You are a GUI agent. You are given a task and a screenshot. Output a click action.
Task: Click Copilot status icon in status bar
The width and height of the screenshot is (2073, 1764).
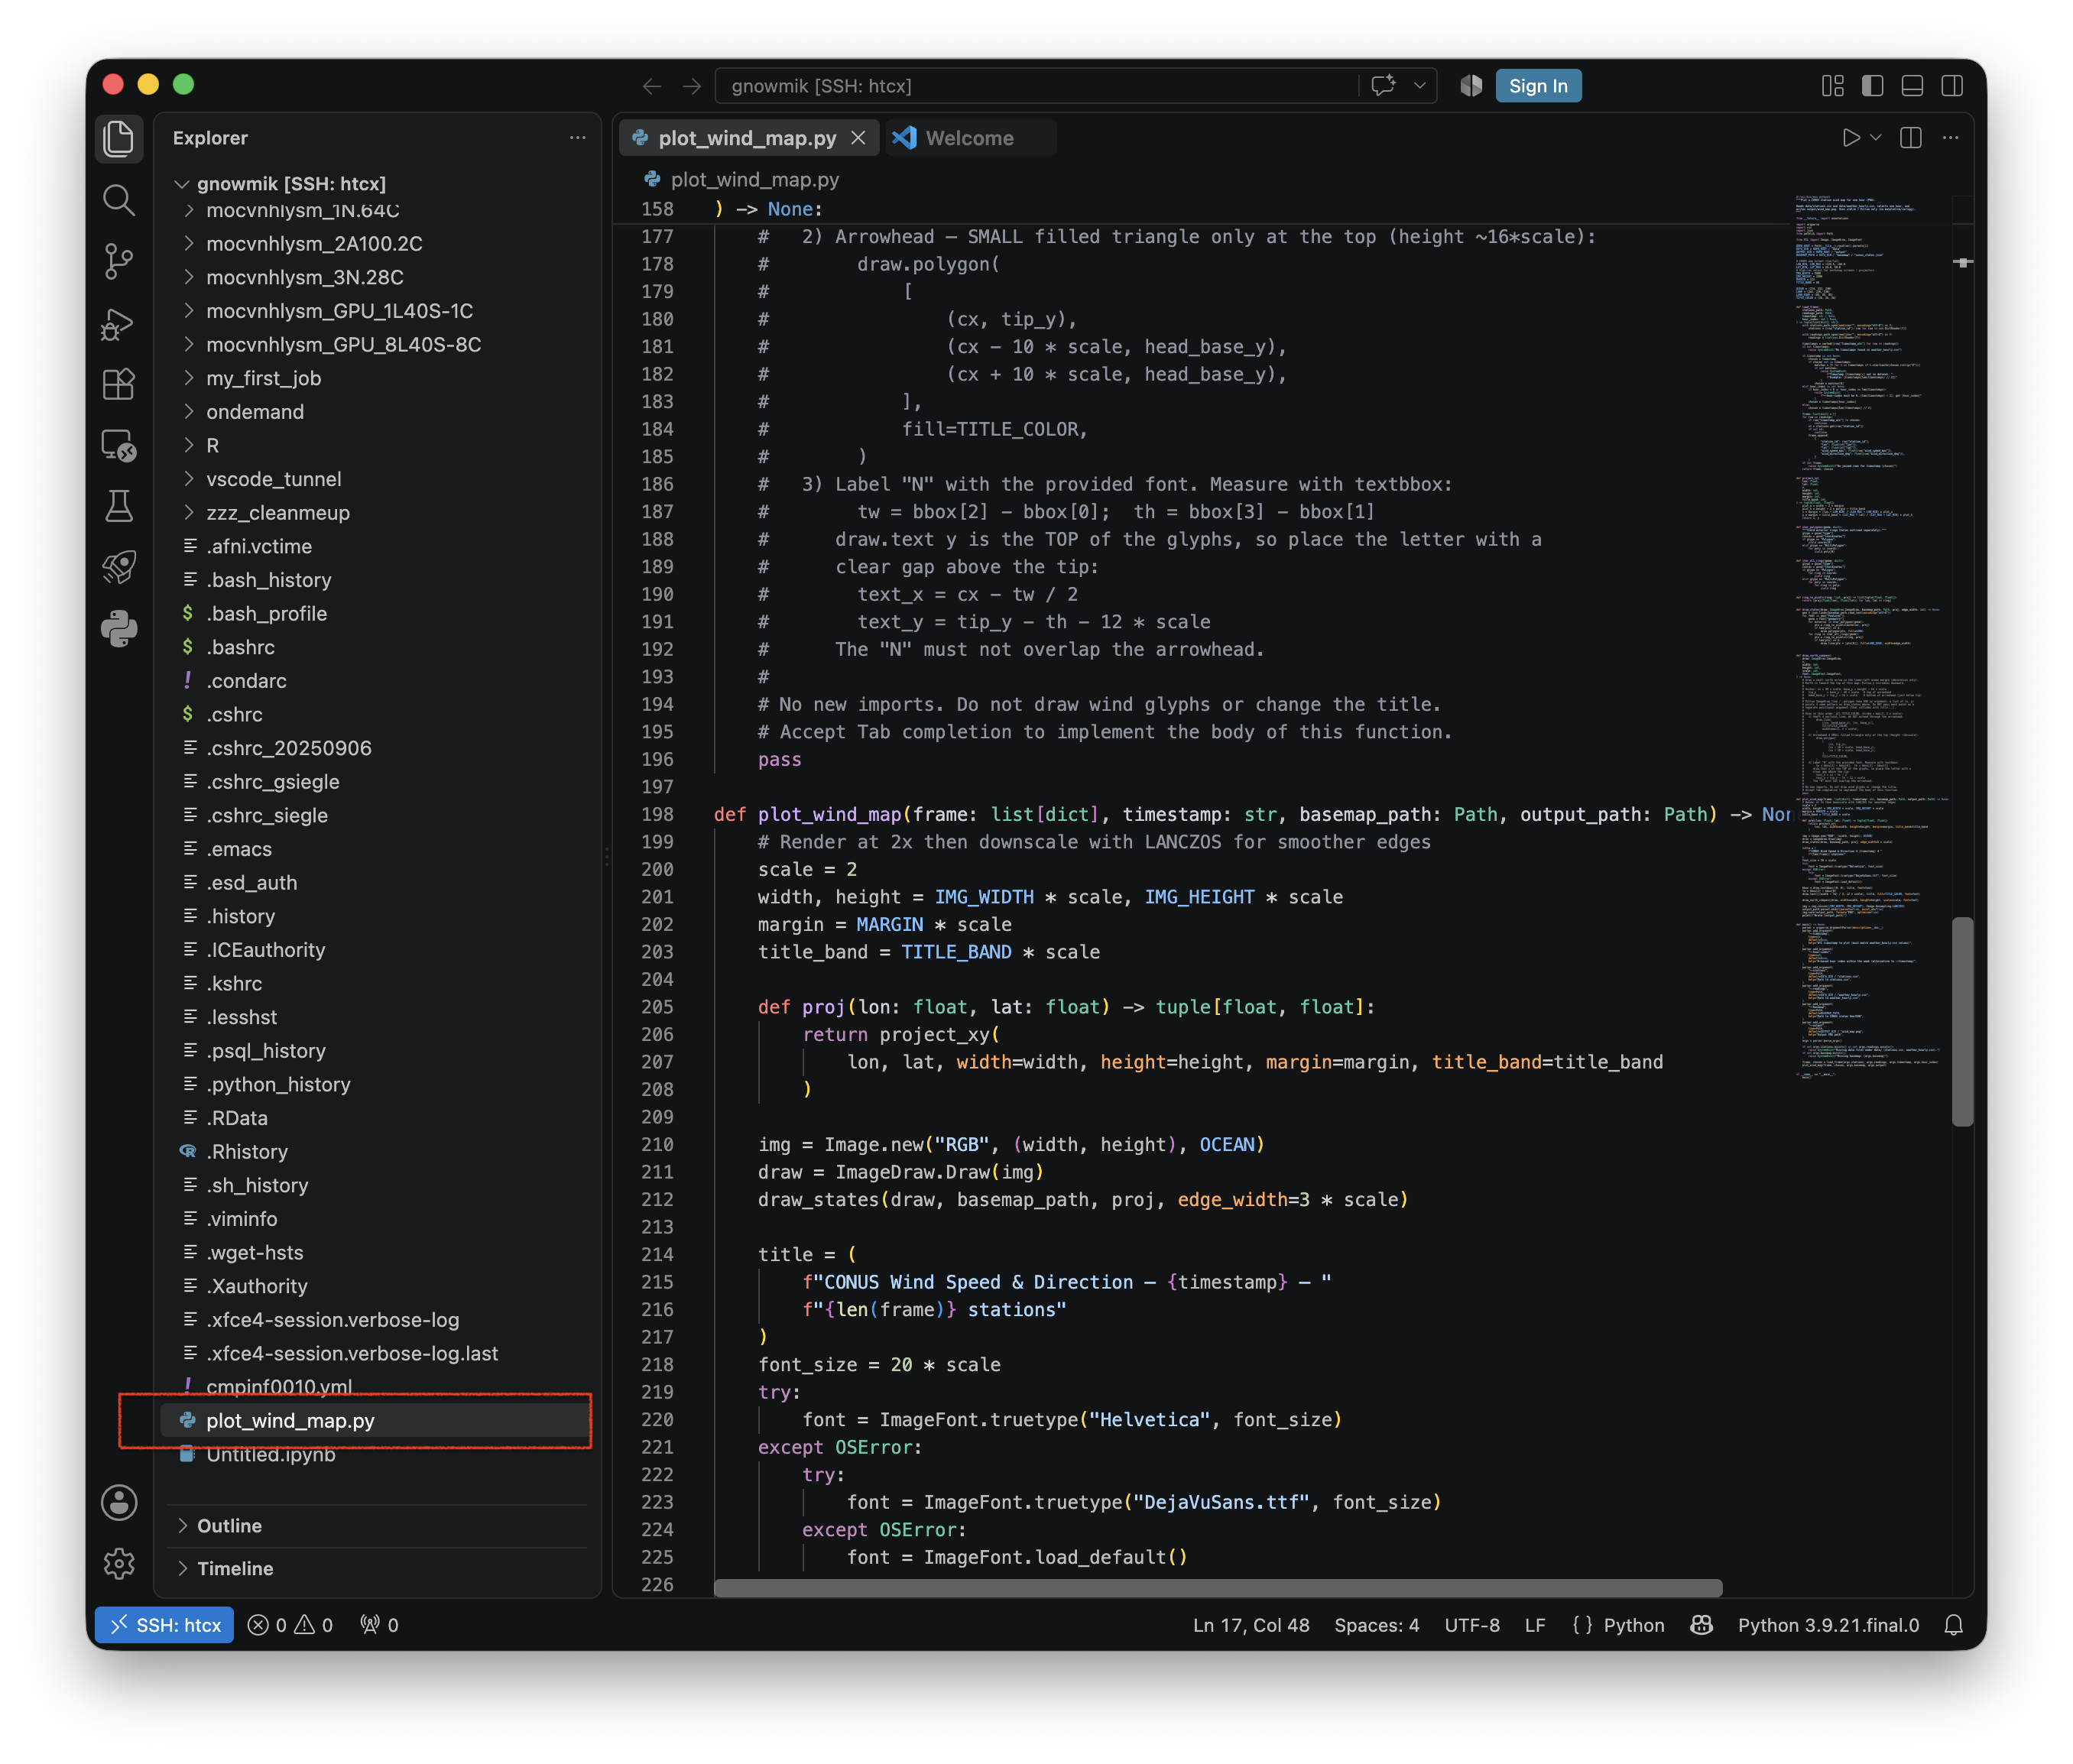(1701, 1625)
